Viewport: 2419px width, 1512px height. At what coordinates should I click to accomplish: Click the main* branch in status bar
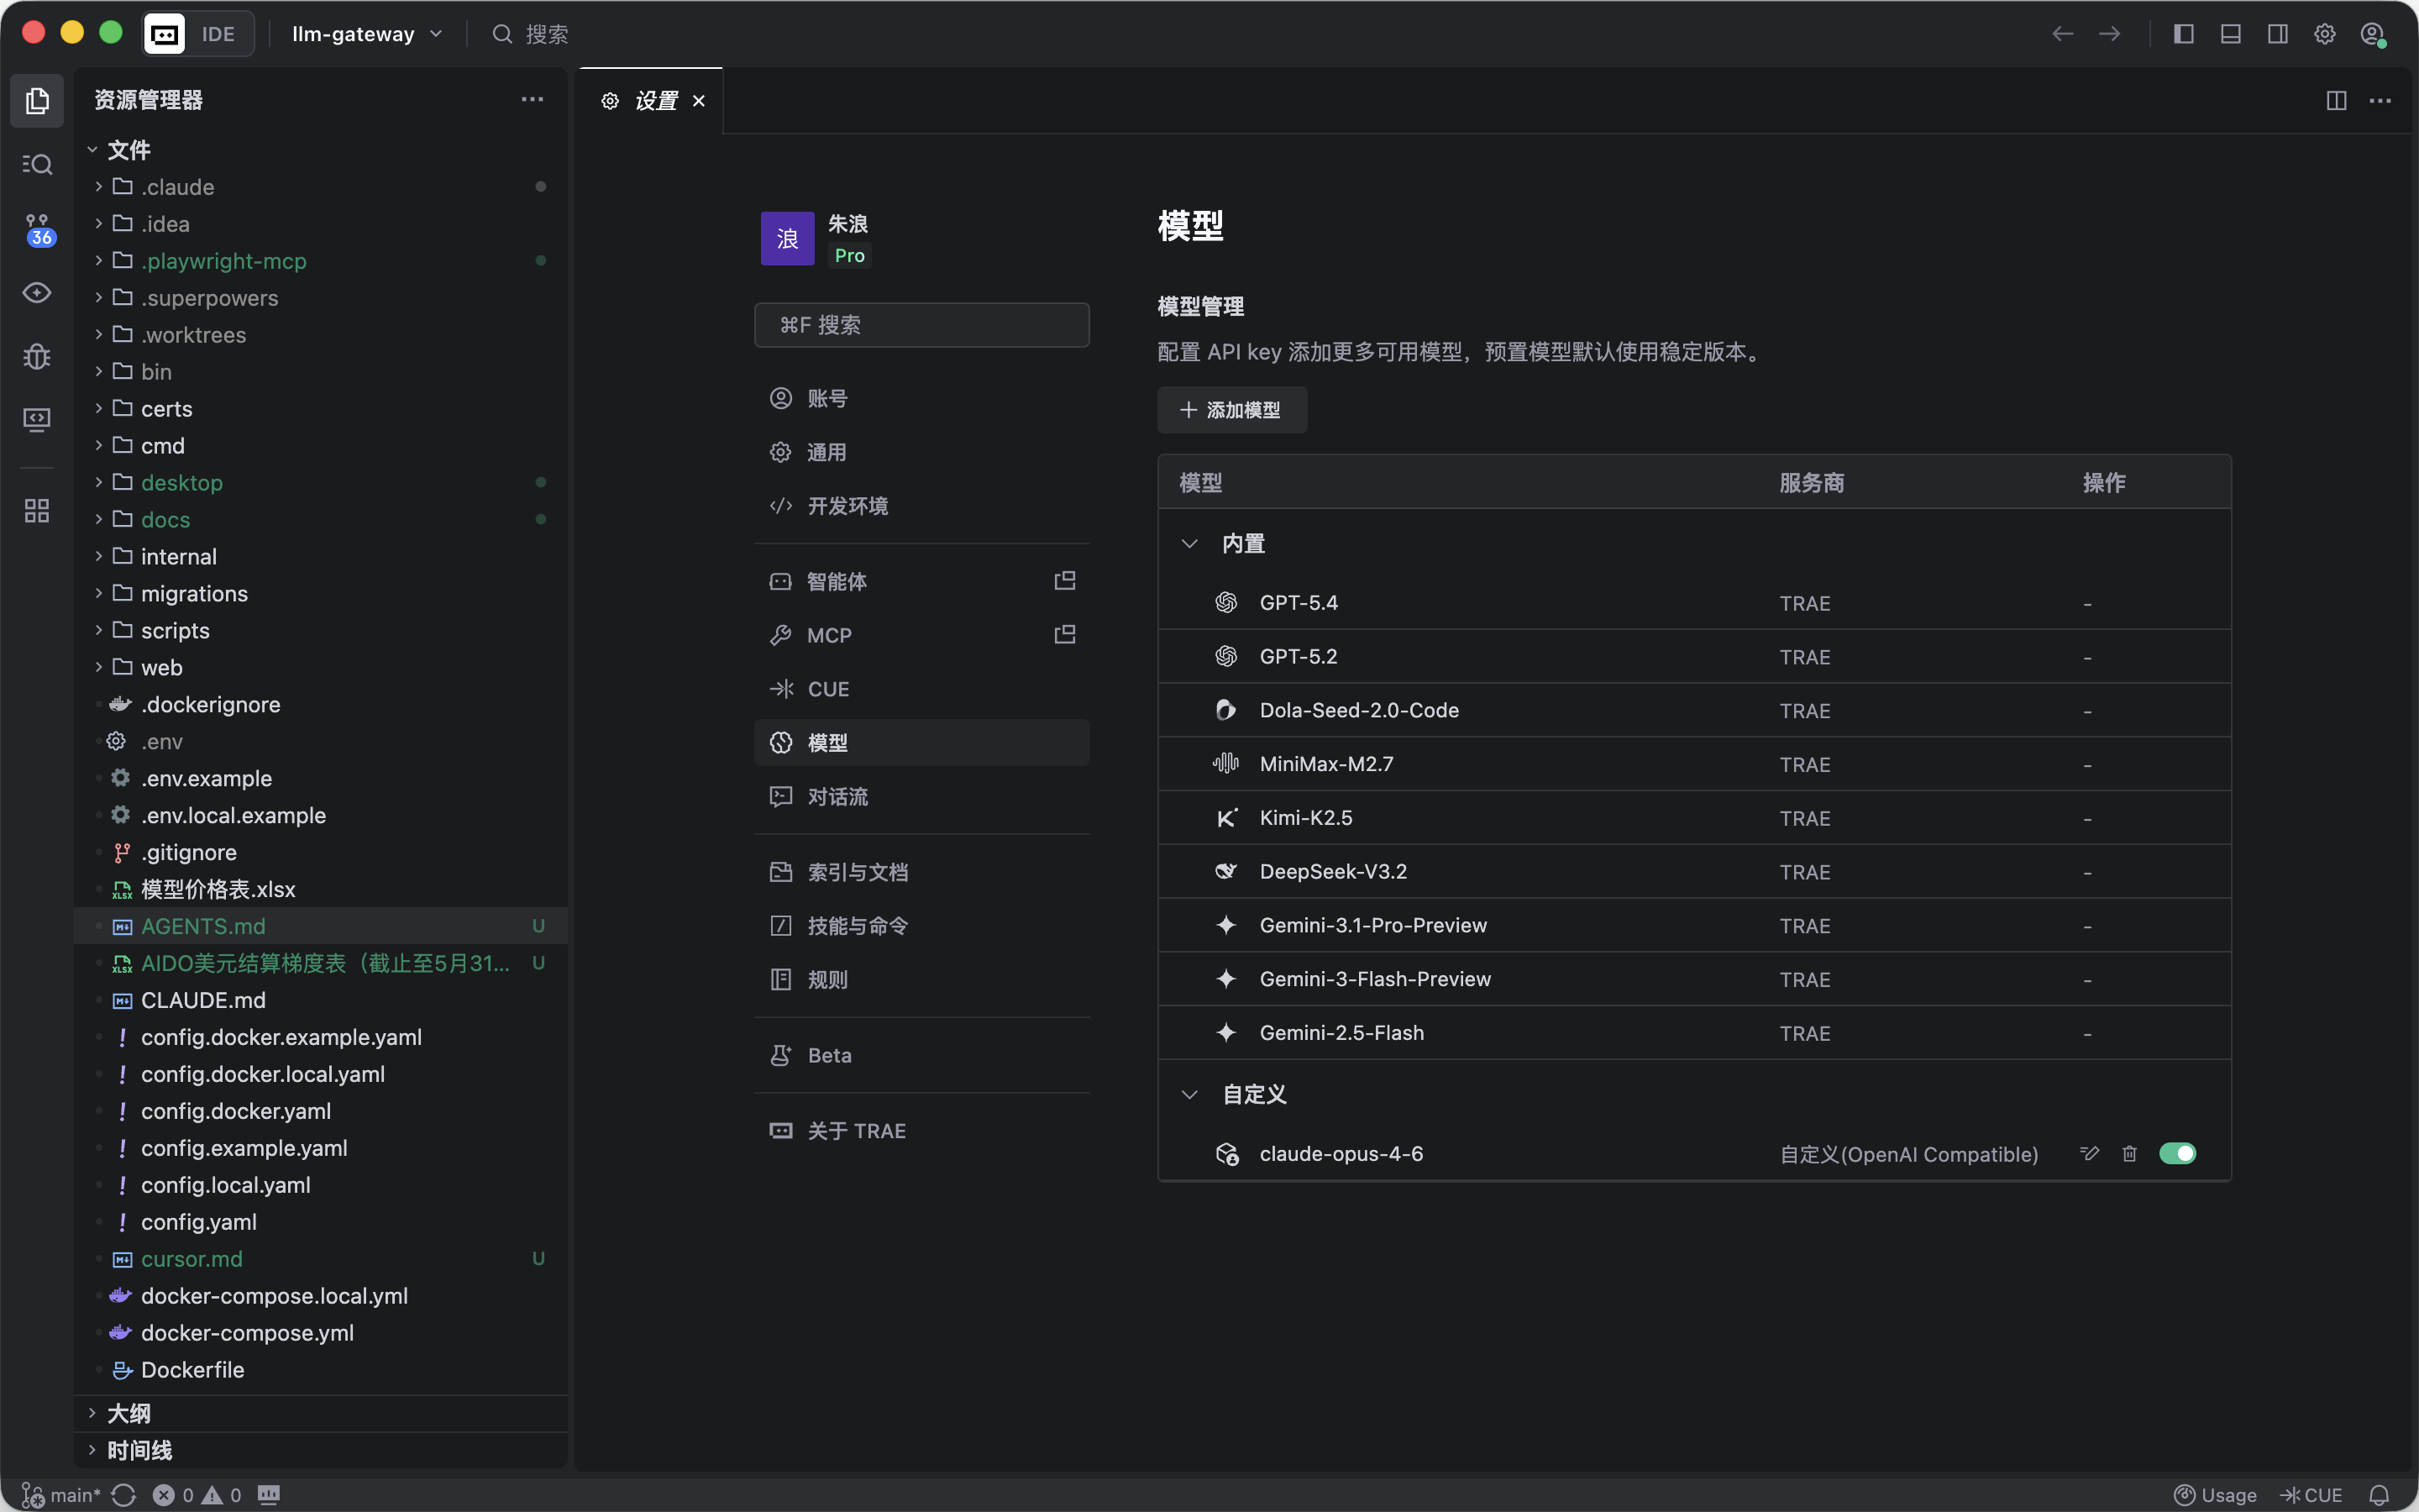(x=62, y=1494)
